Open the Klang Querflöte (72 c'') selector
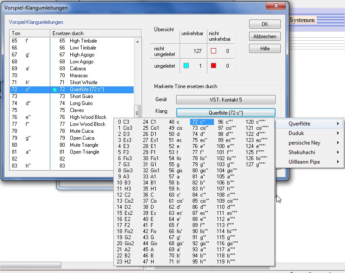 pyautogui.click(x=226, y=112)
